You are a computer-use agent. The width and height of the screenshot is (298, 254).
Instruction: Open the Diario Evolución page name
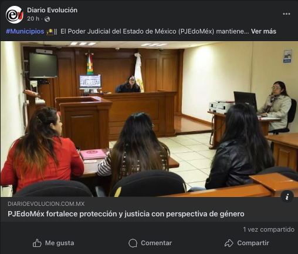coord(52,10)
